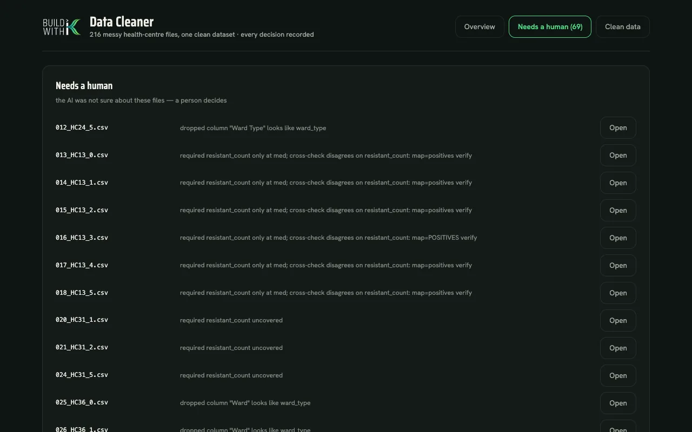
Task: Click Open for 014_HC13_1.csv
Action: 618,183
